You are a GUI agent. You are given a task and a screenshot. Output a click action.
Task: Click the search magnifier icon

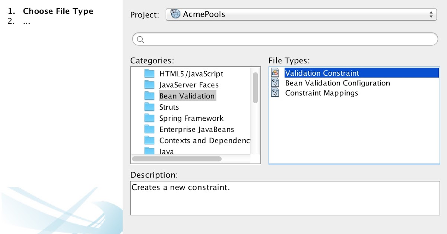click(x=140, y=39)
